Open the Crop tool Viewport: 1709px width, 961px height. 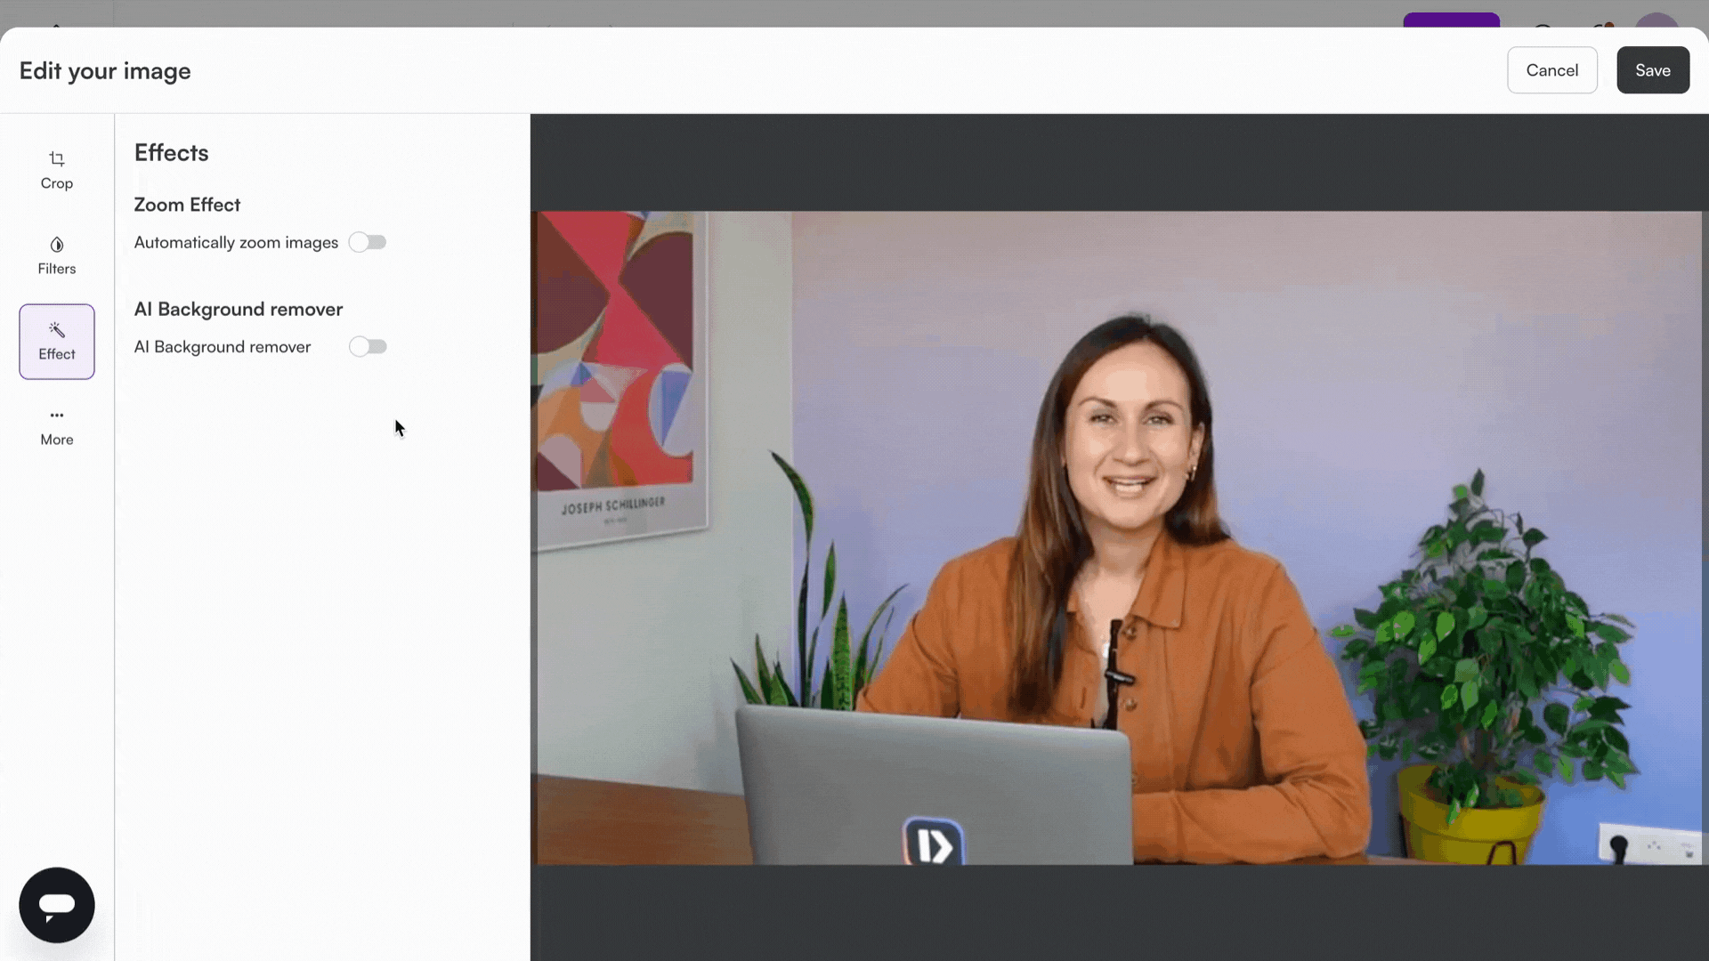click(56, 170)
